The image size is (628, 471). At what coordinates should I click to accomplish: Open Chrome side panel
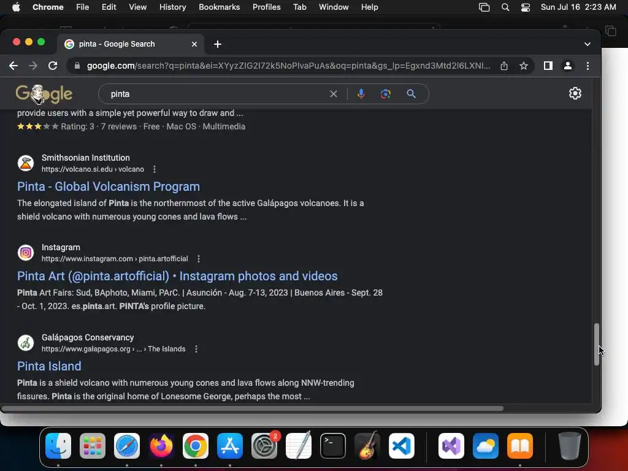tap(548, 66)
